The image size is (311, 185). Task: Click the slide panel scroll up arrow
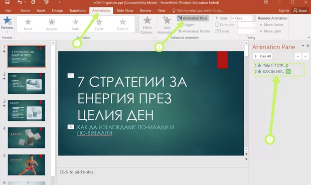pos(53,43)
